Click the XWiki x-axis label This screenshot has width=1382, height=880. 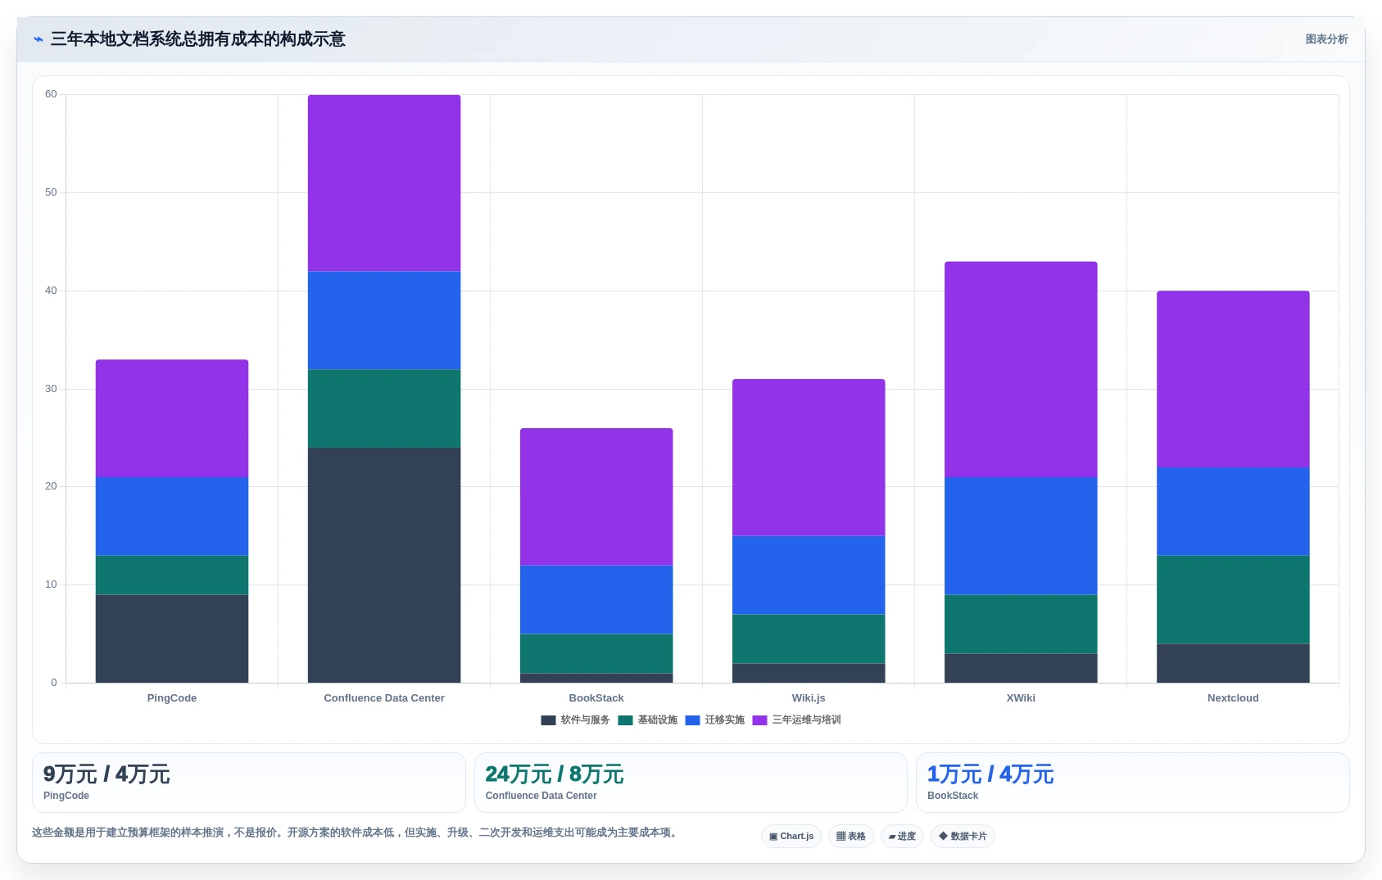click(1021, 698)
